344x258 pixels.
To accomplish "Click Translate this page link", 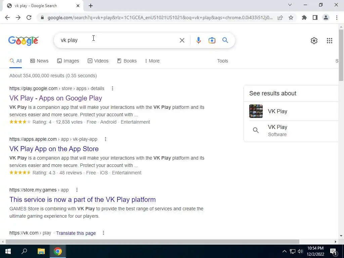I will (x=76, y=233).
